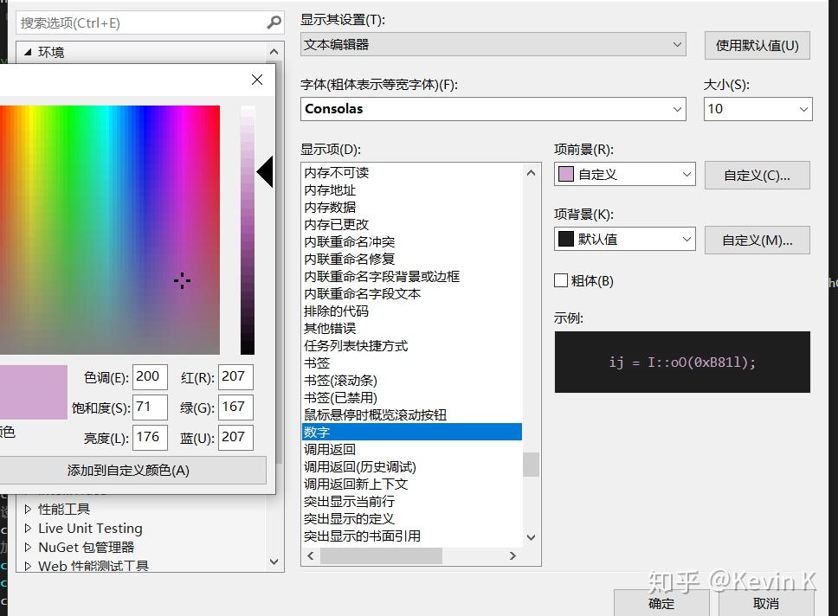Click the options tree scroll-up arrow
838x616 pixels.
274,52
